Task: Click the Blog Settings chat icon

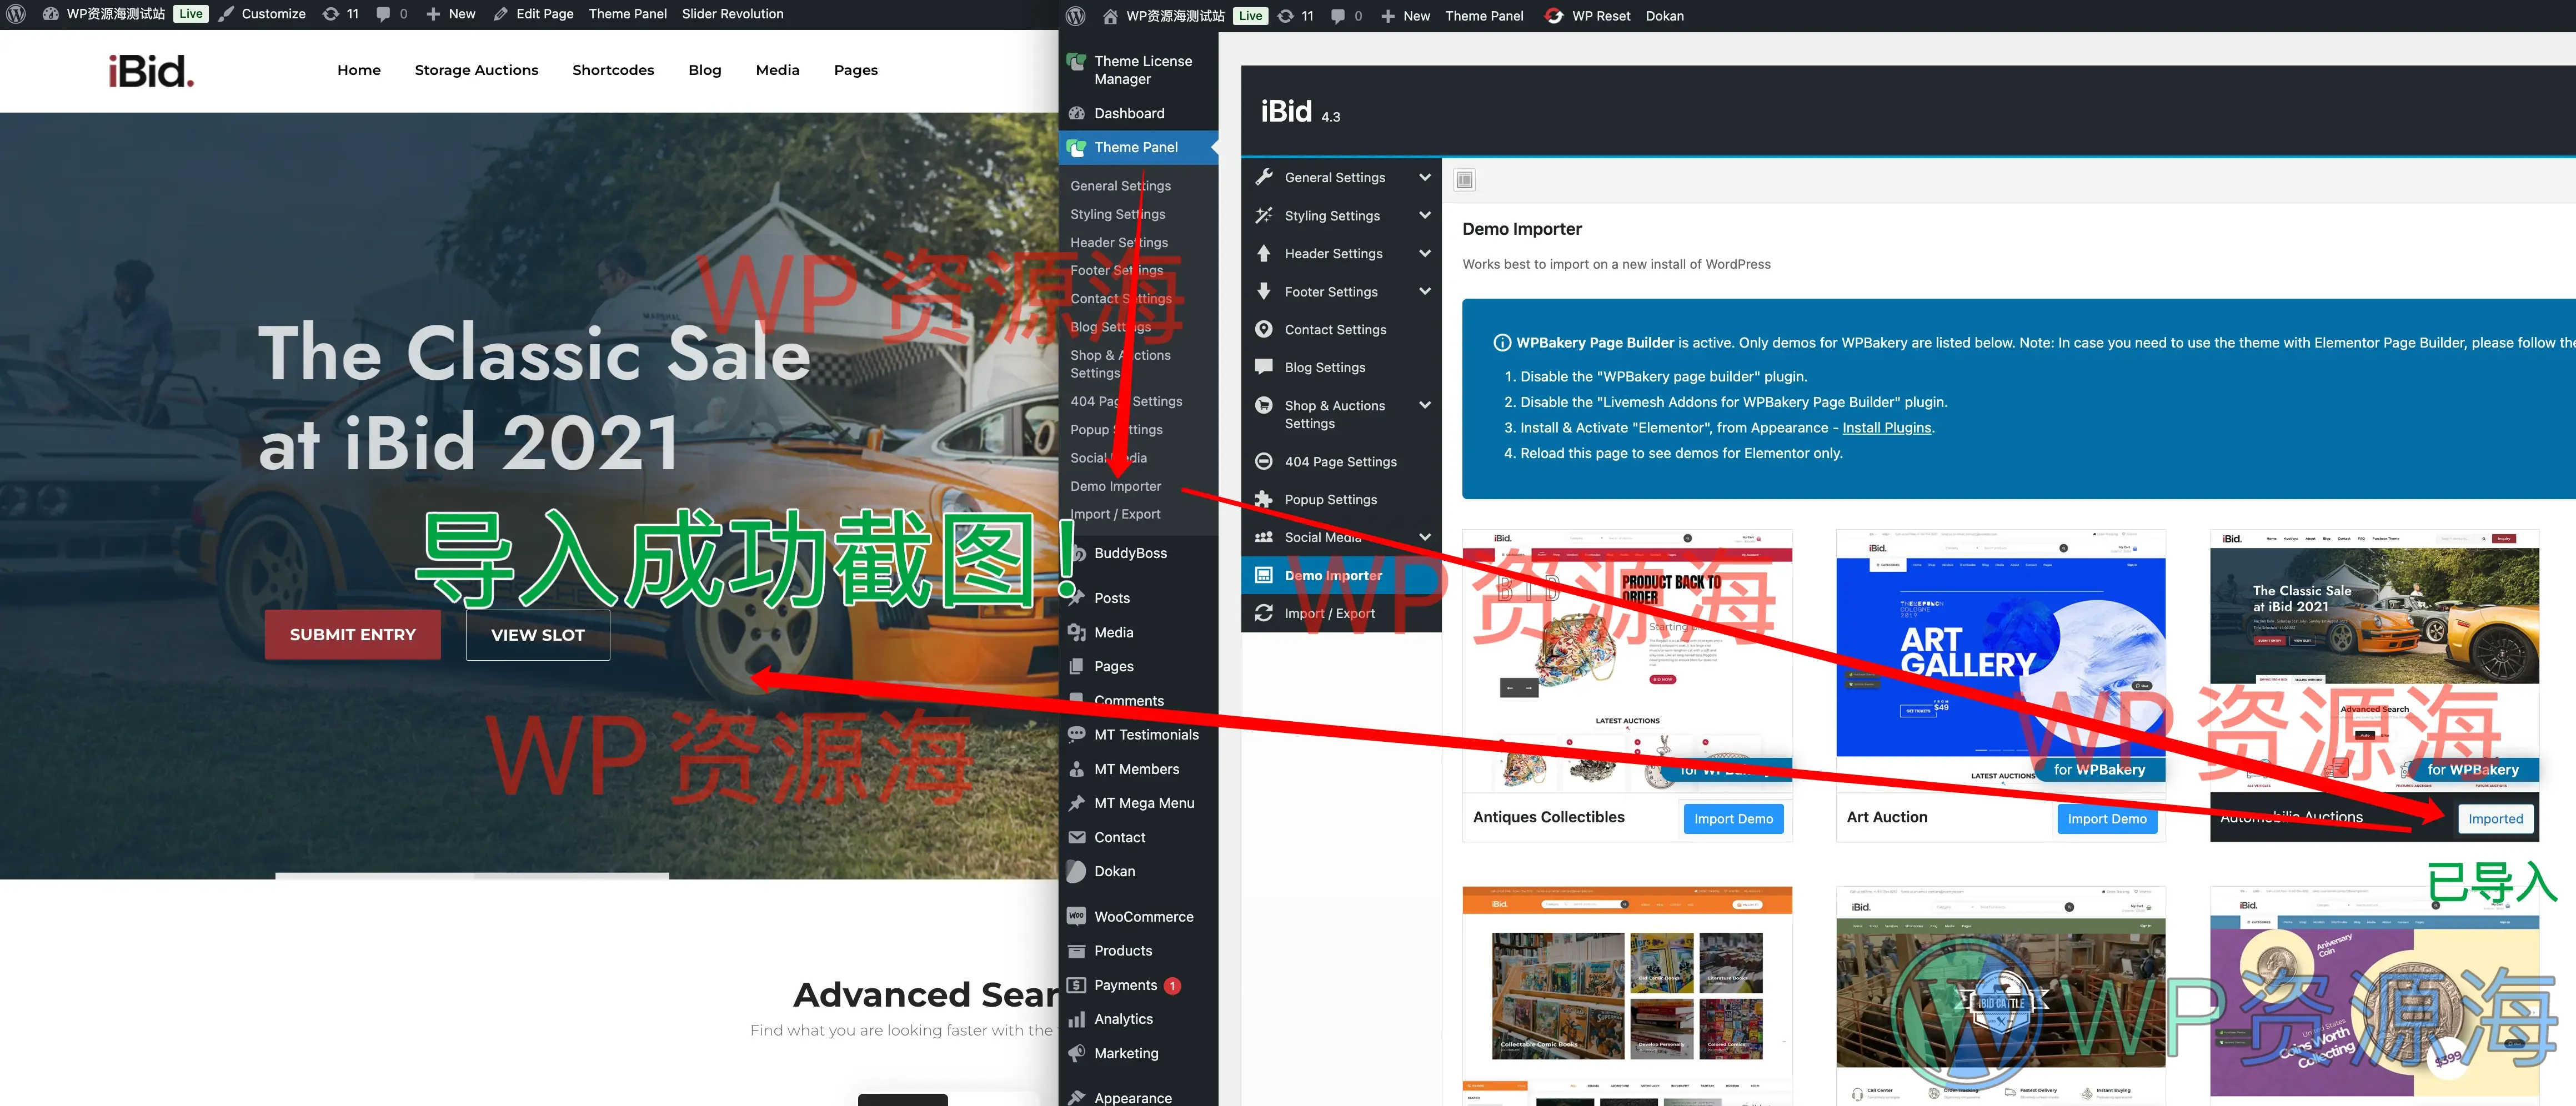Action: click(x=1264, y=367)
